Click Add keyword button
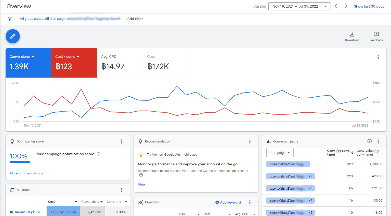 (x=228, y=202)
